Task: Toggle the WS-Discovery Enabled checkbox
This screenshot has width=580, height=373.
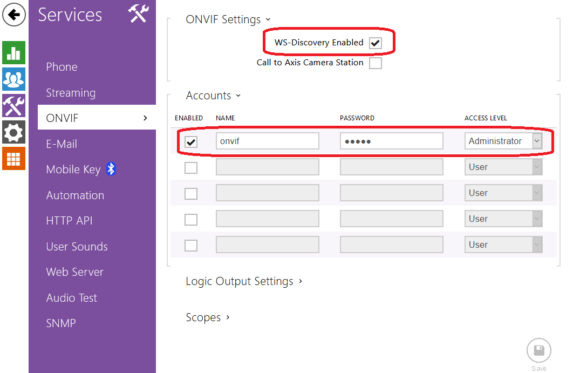Action: coord(376,43)
